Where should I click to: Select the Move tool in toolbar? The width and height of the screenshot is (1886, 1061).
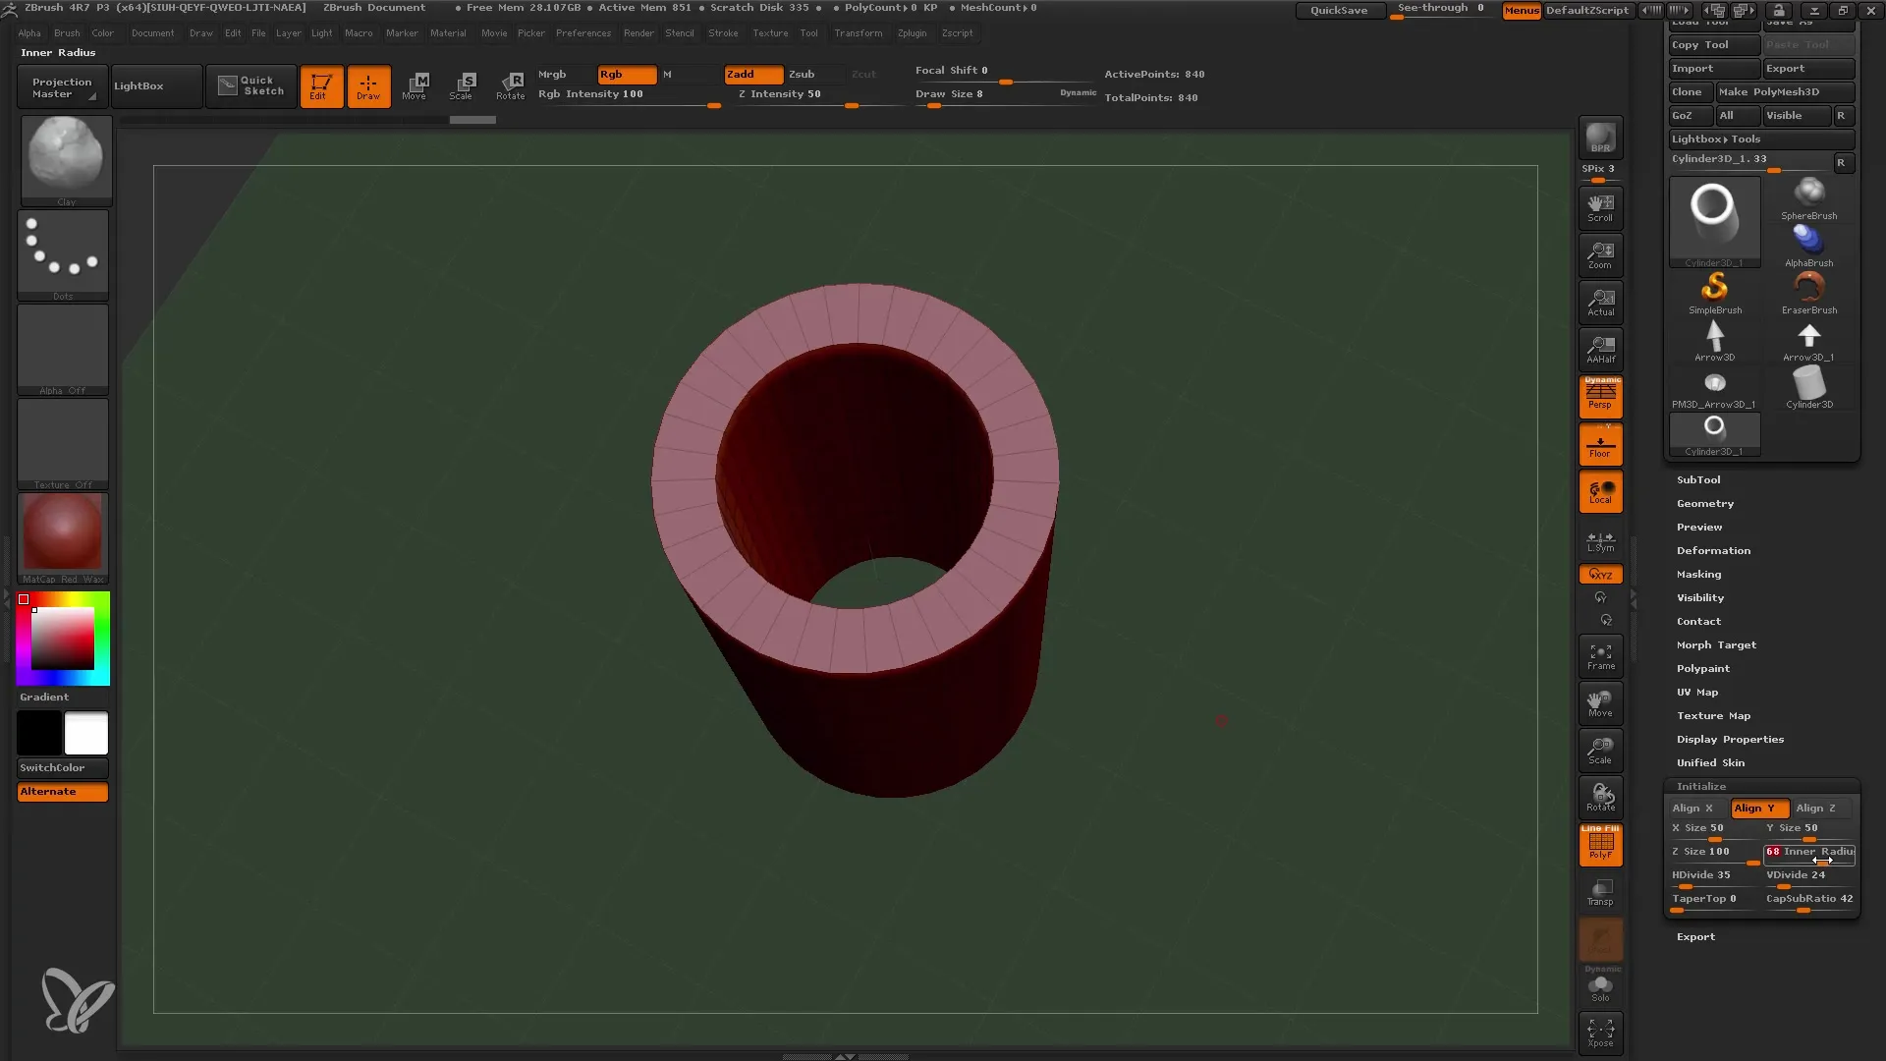point(416,84)
